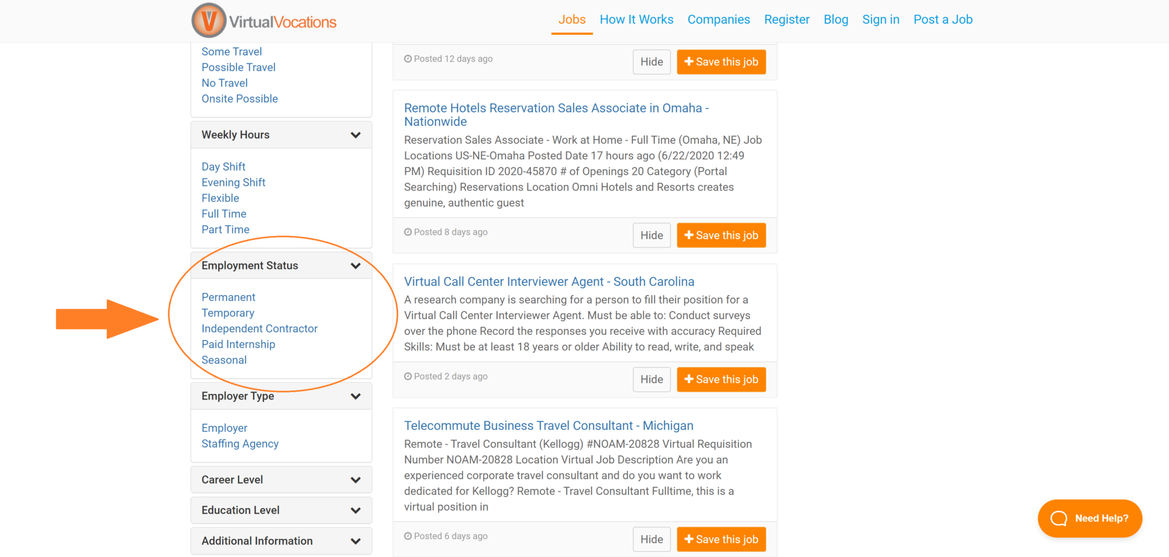Screen dimensions: 1169x557
Task: Click the Posted 8 days ago text
Action: point(450,232)
